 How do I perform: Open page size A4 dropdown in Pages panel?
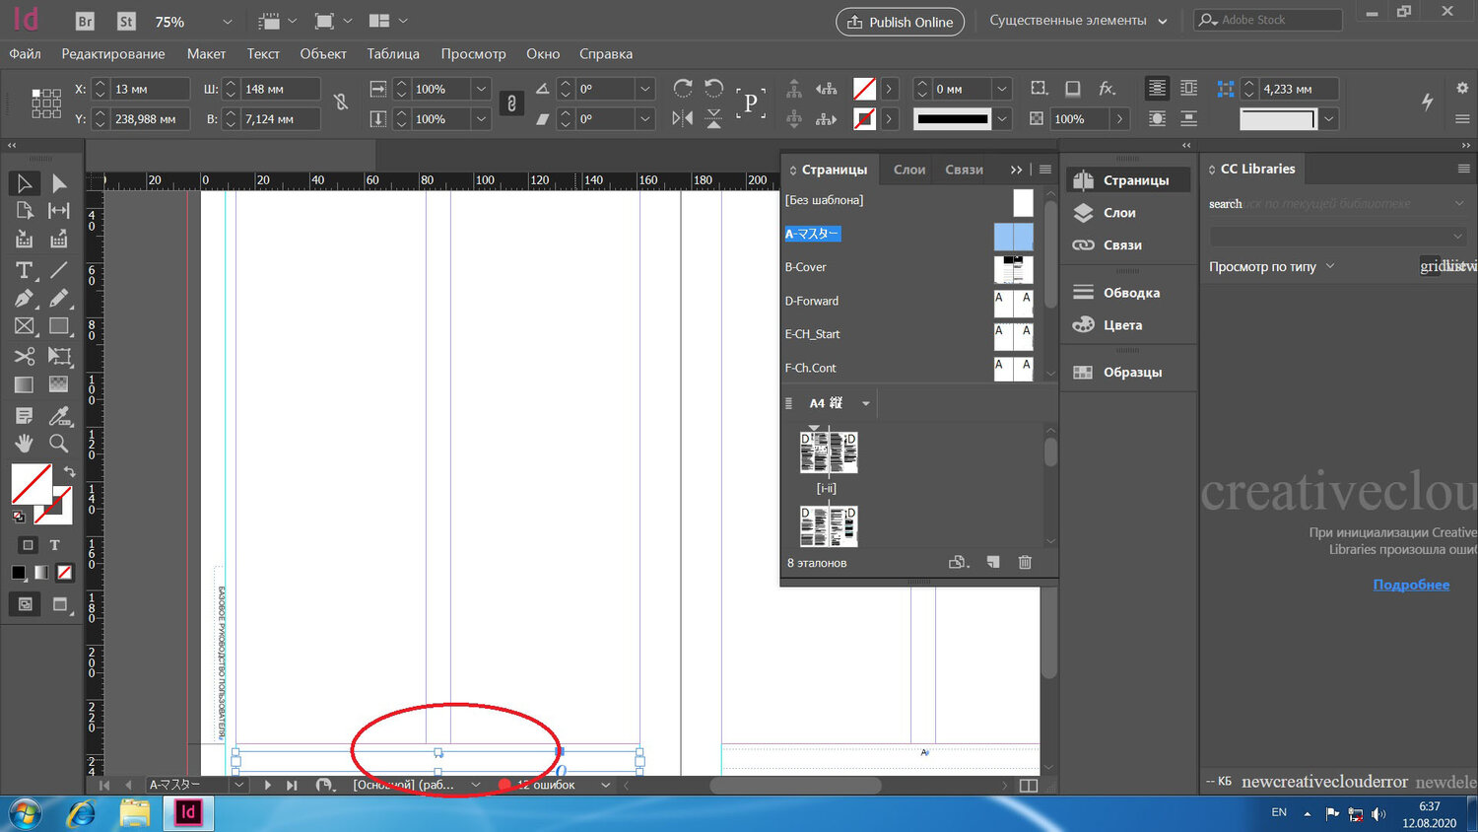(x=866, y=403)
